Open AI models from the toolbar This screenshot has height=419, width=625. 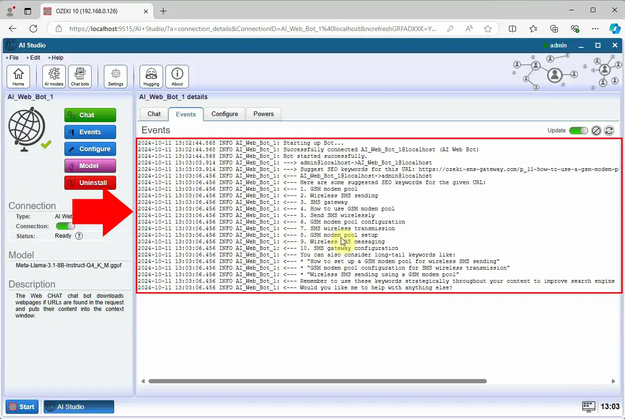(54, 77)
